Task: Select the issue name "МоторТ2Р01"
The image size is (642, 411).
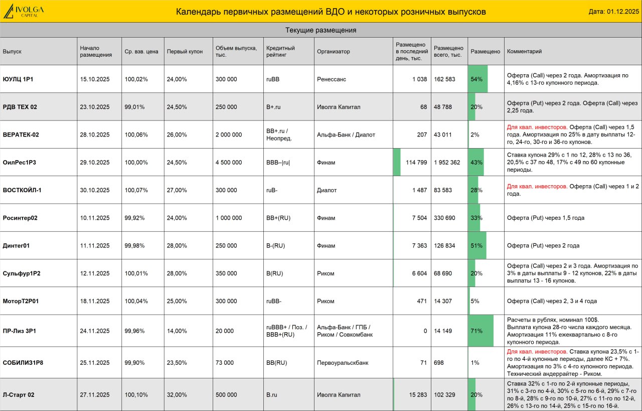Action: point(21,301)
